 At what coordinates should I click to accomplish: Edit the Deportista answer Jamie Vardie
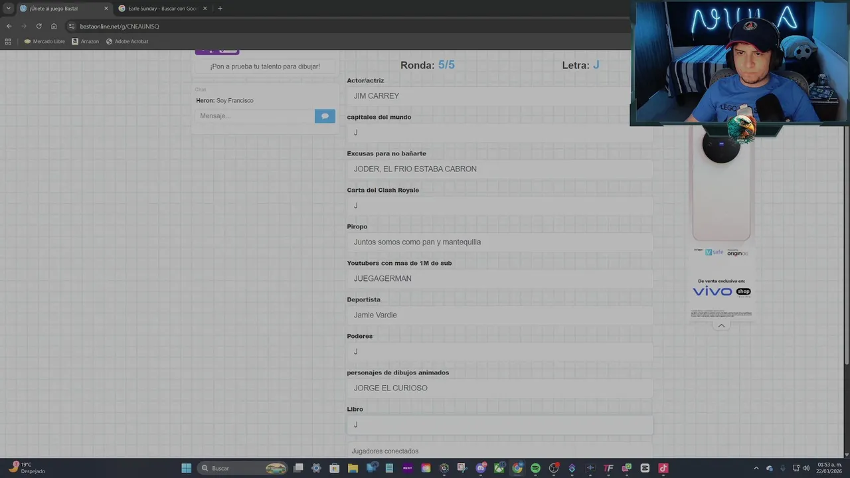[x=499, y=315]
